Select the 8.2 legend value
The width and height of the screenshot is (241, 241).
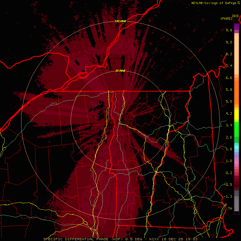(229, 54)
